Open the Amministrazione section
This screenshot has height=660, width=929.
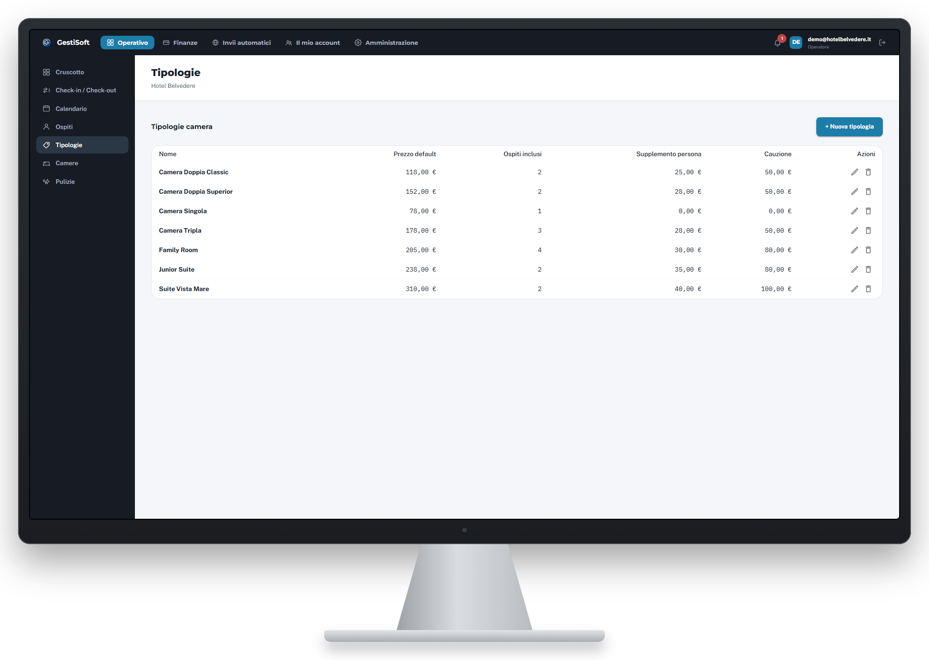coord(386,43)
